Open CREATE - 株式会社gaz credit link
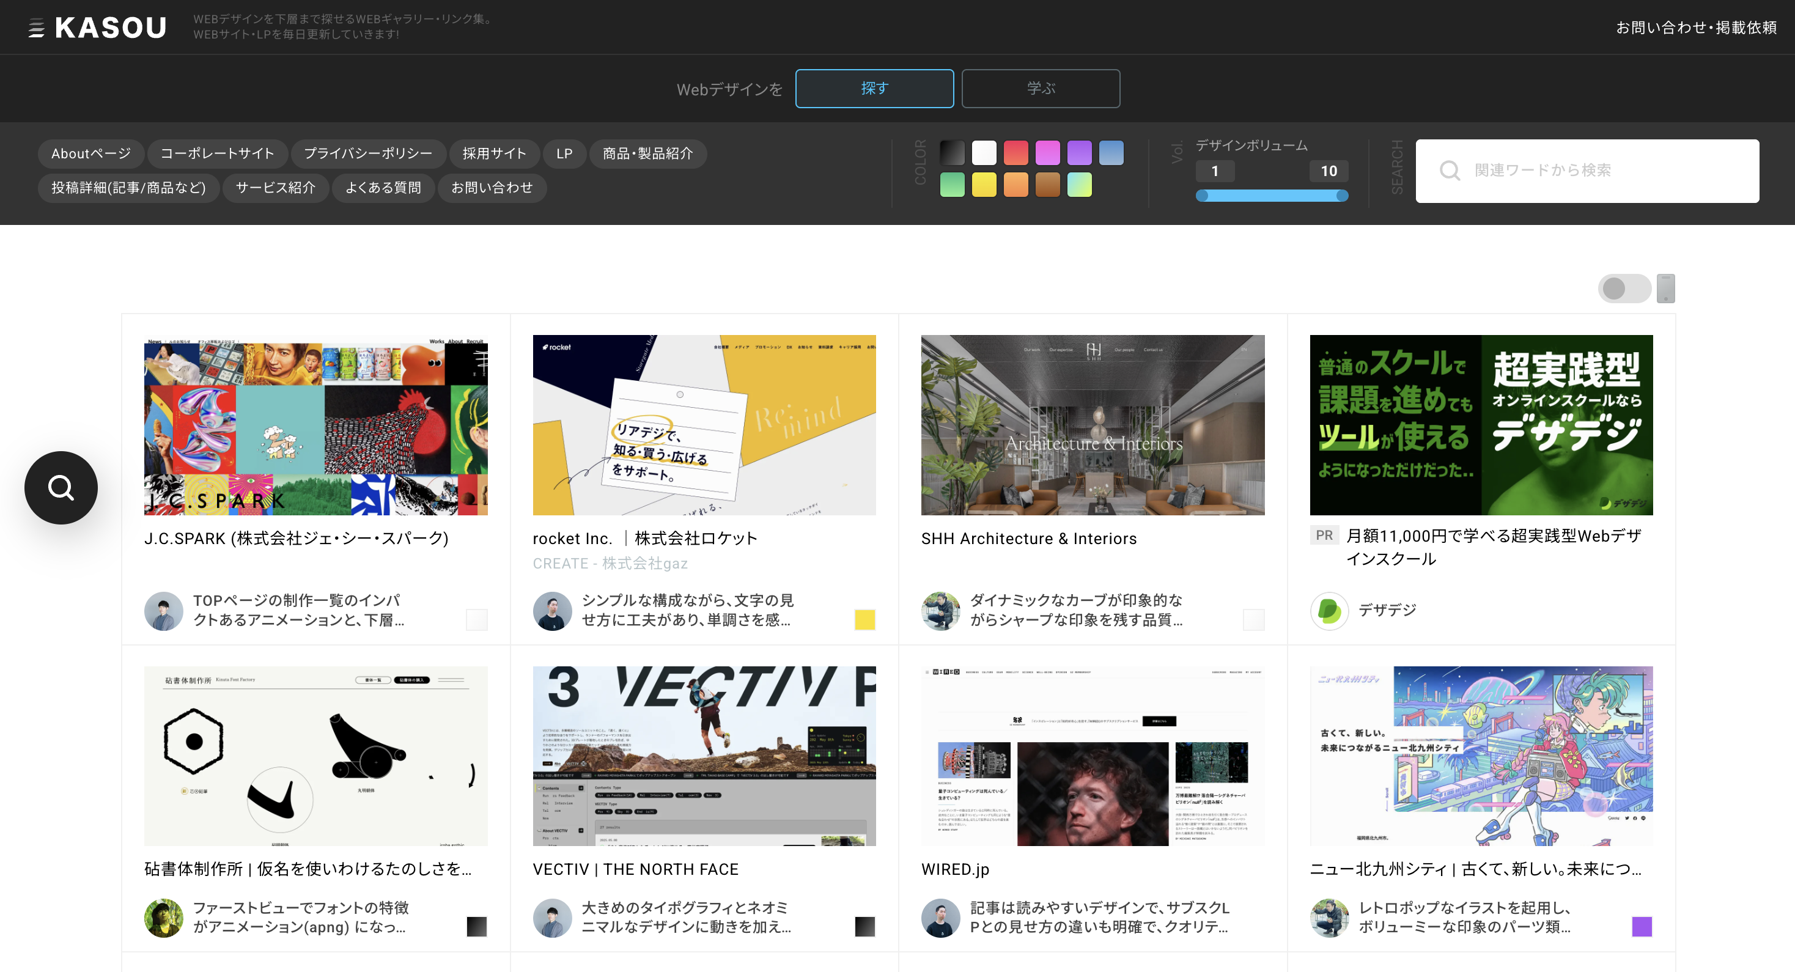This screenshot has width=1795, height=972. (610, 563)
